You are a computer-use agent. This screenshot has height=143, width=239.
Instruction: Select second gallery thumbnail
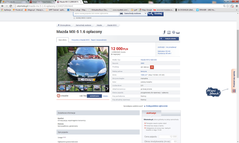click(70, 88)
